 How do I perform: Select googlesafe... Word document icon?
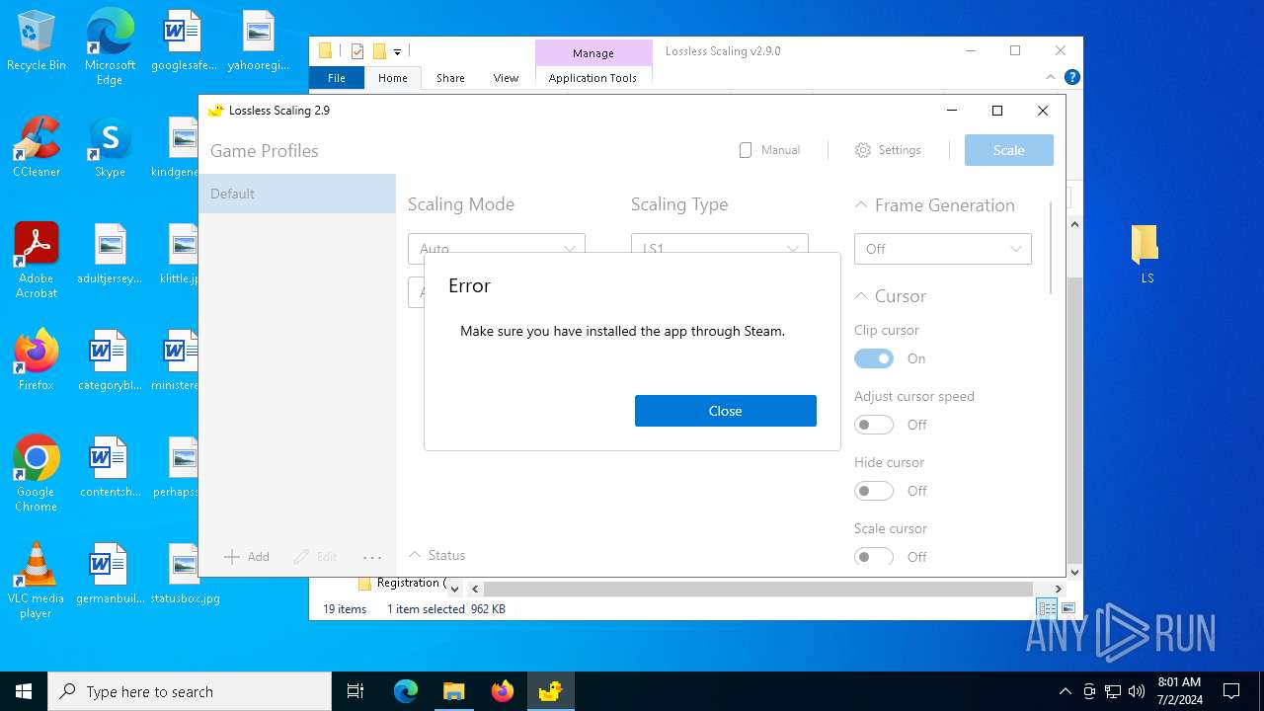(184, 40)
